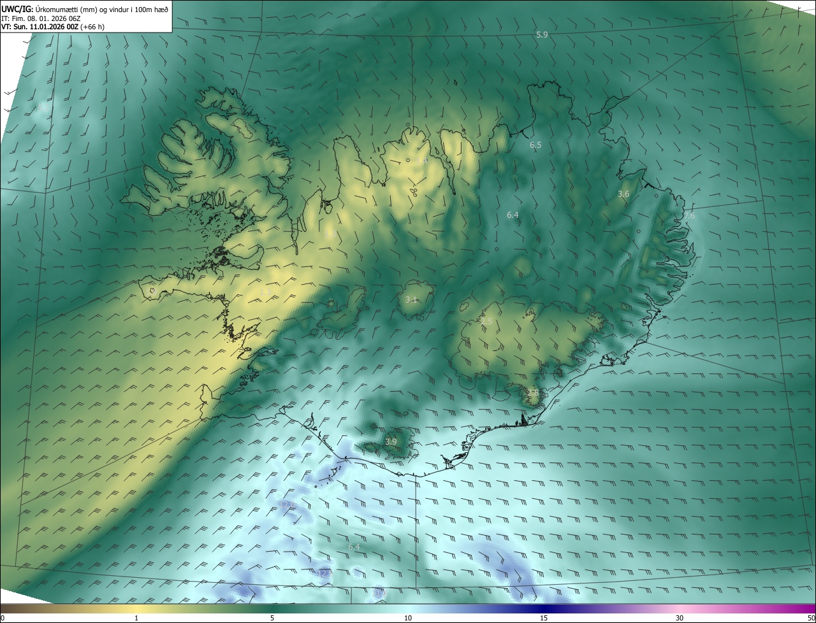Screen dimensions: 816x623
Task: Click the 6.5 value label on the map
Action: [535, 145]
